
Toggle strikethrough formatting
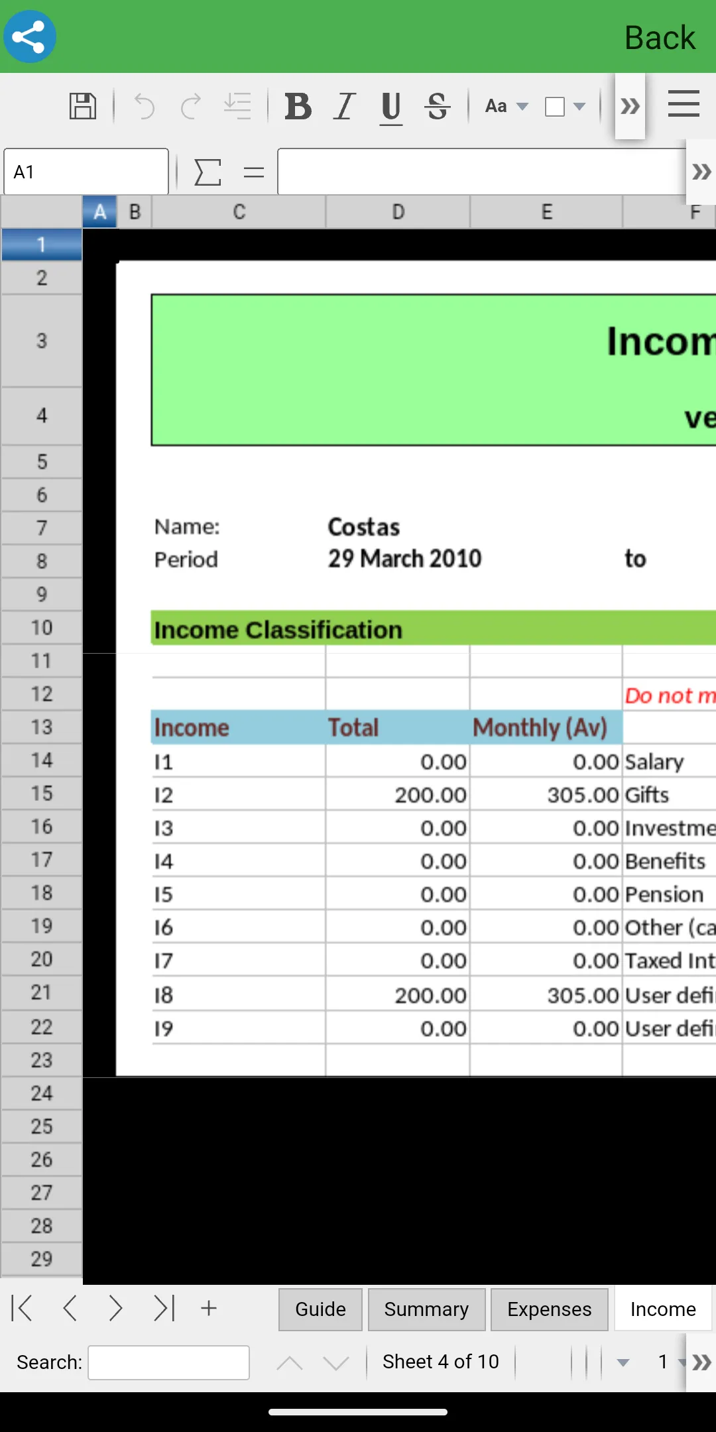pyautogui.click(x=438, y=106)
